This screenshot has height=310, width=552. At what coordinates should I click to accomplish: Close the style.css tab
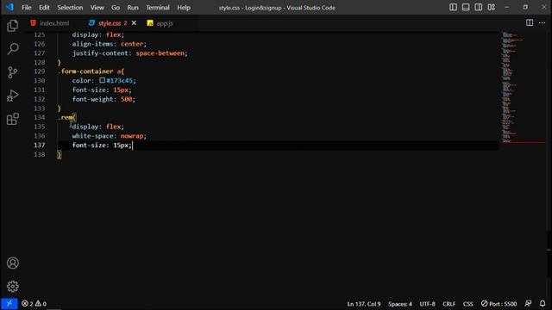pos(134,23)
